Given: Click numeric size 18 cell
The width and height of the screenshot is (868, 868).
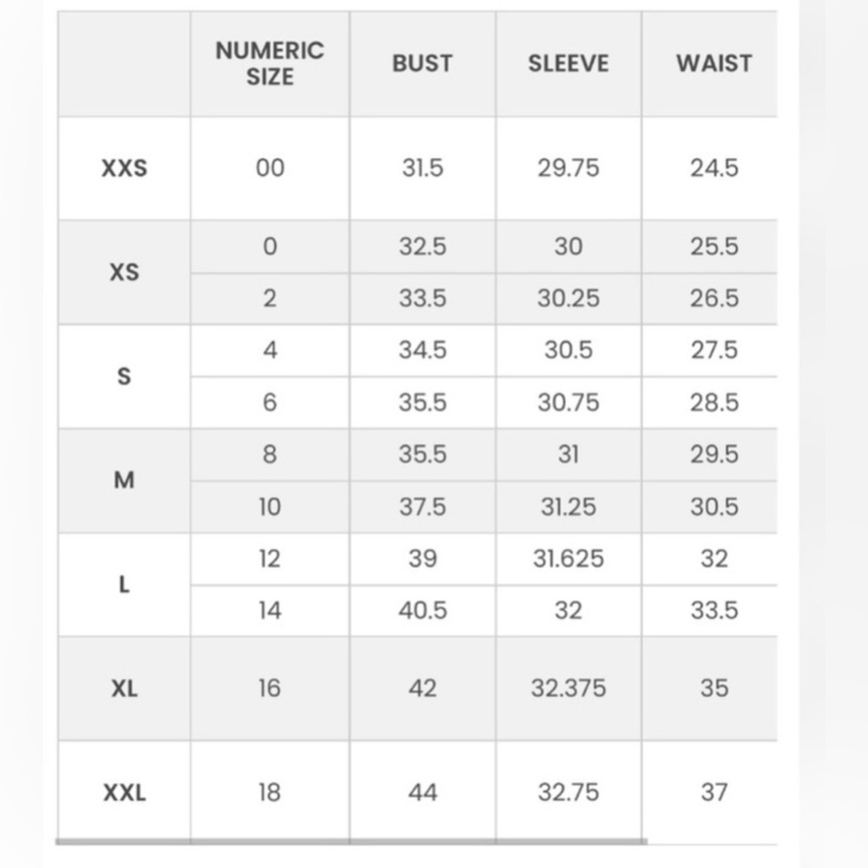Looking at the screenshot, I should click(270, 792).
